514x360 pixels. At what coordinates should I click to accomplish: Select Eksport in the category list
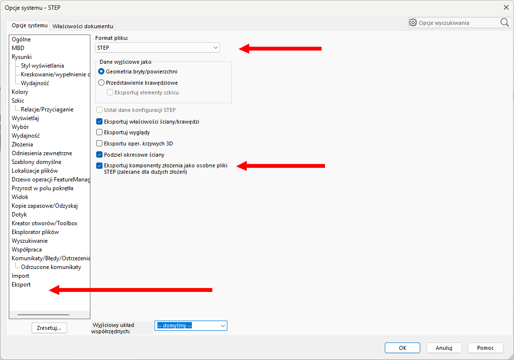coord(21,285)
